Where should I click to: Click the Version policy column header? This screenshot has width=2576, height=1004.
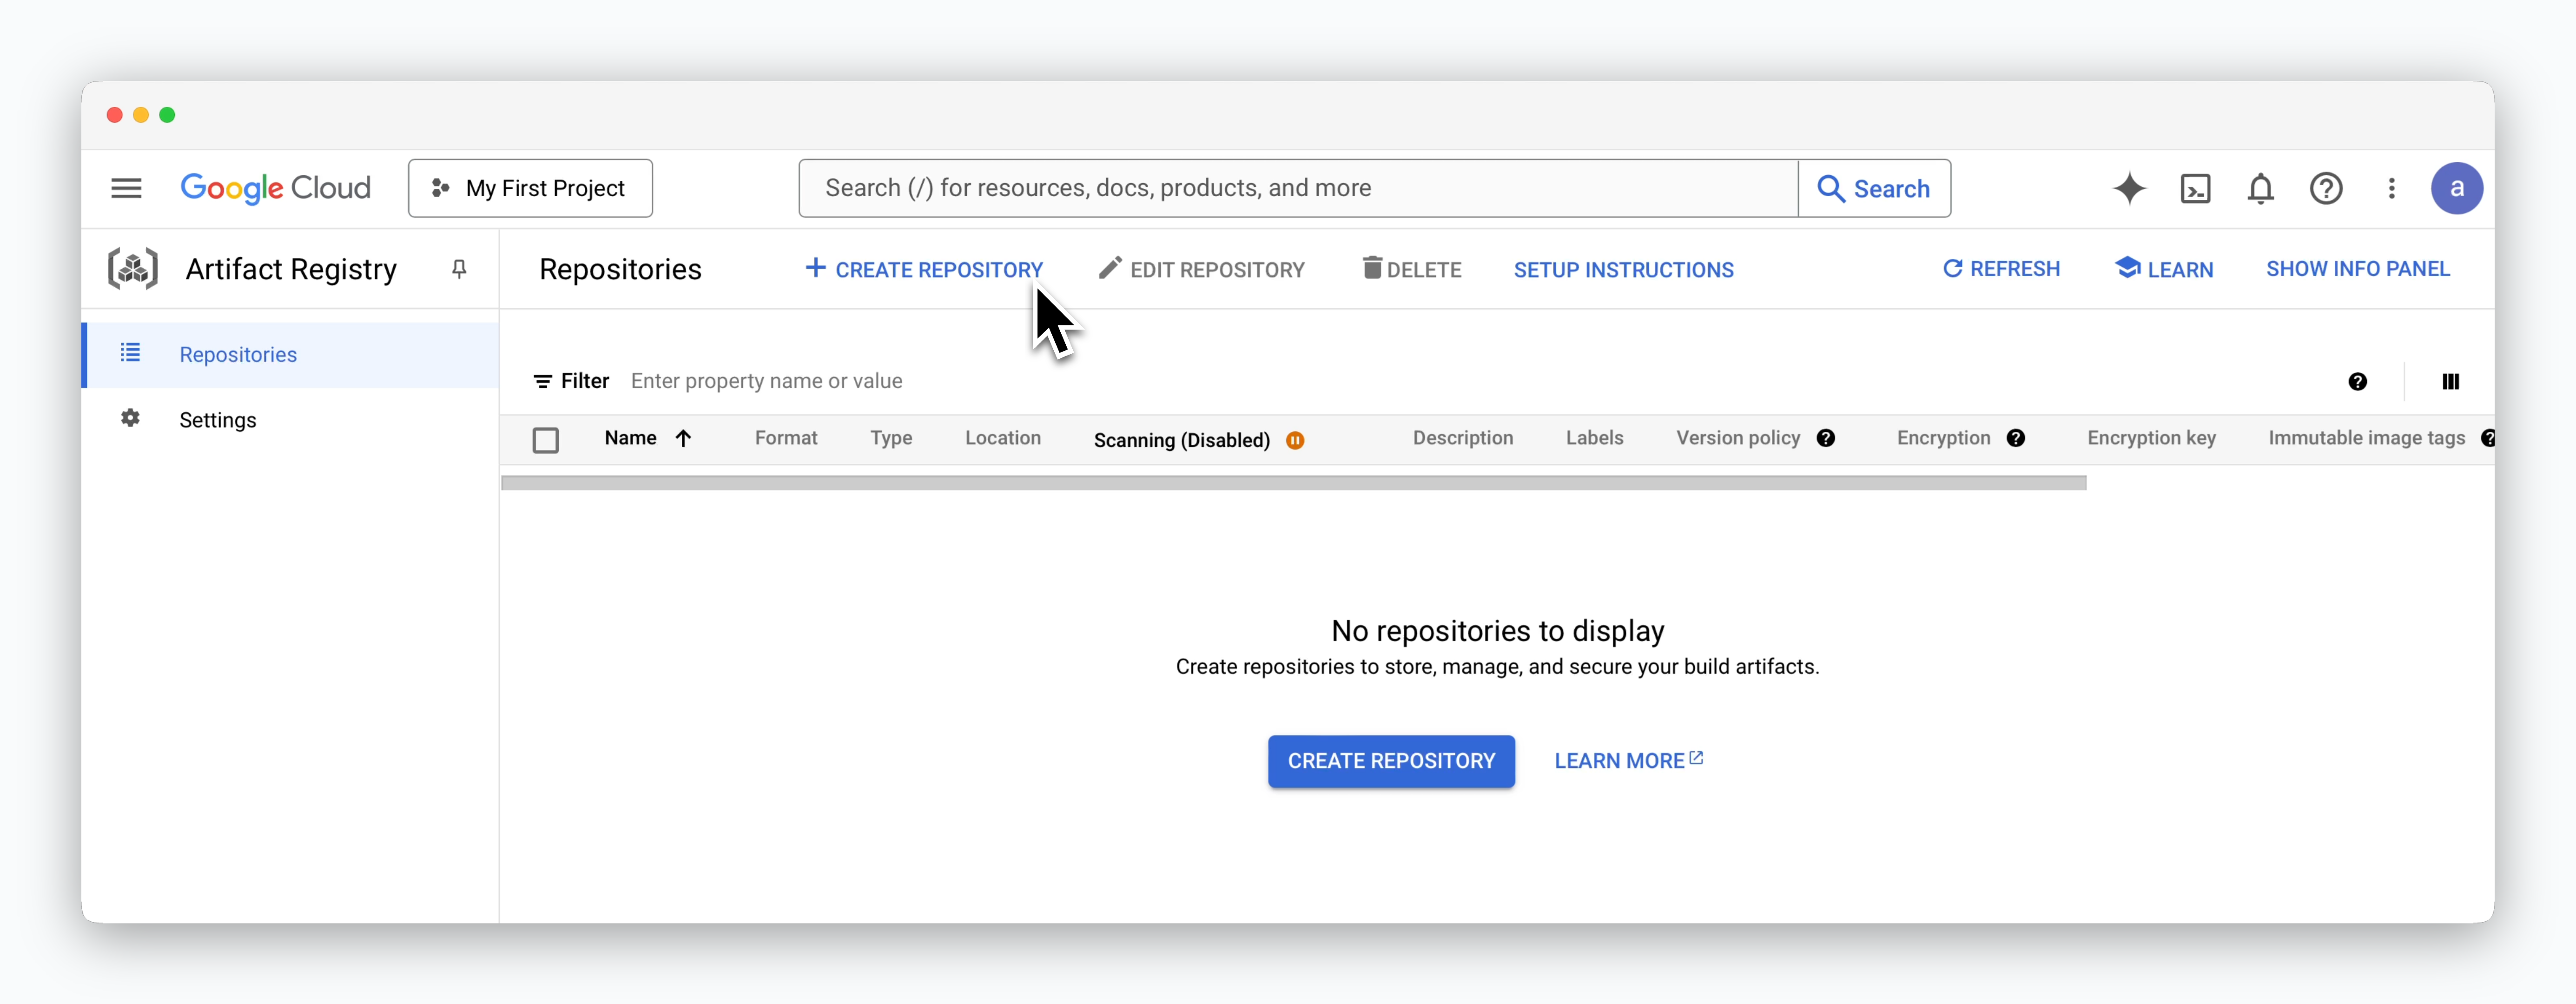click(1738, 438)
